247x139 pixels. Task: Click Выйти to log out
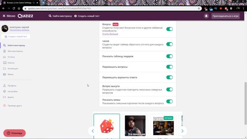coord(11,97)
